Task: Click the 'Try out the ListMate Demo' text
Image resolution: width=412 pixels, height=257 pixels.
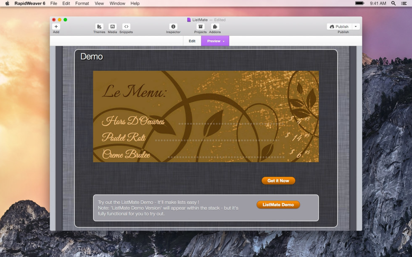Action: (148, 202)
